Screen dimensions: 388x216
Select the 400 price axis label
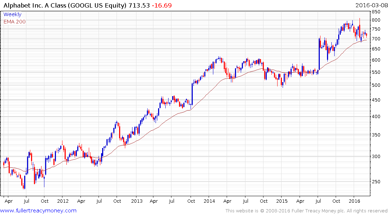coord(376,117)
